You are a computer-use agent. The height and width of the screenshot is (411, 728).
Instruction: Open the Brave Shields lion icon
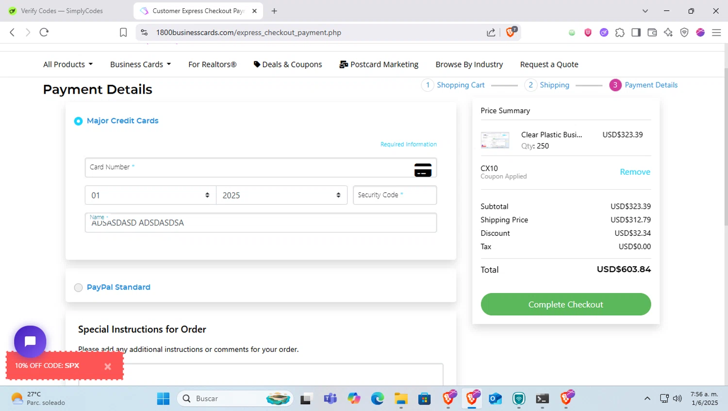pos(511,32)
